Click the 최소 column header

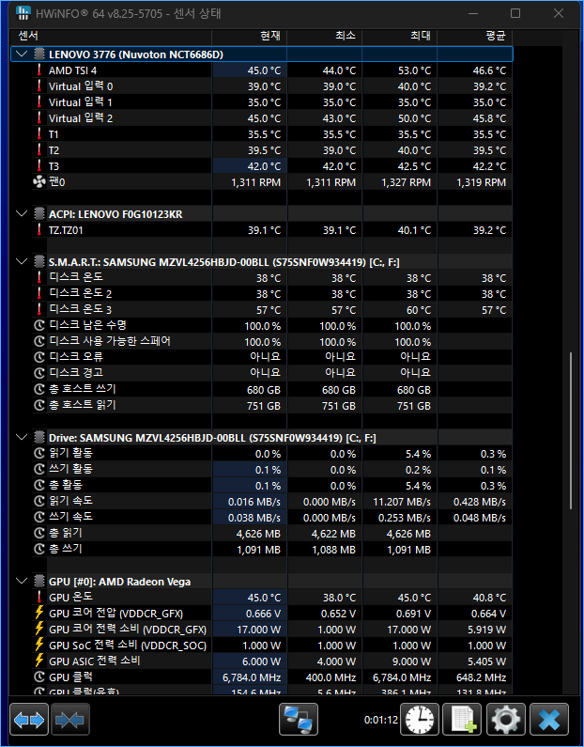[x=325, y=37]
